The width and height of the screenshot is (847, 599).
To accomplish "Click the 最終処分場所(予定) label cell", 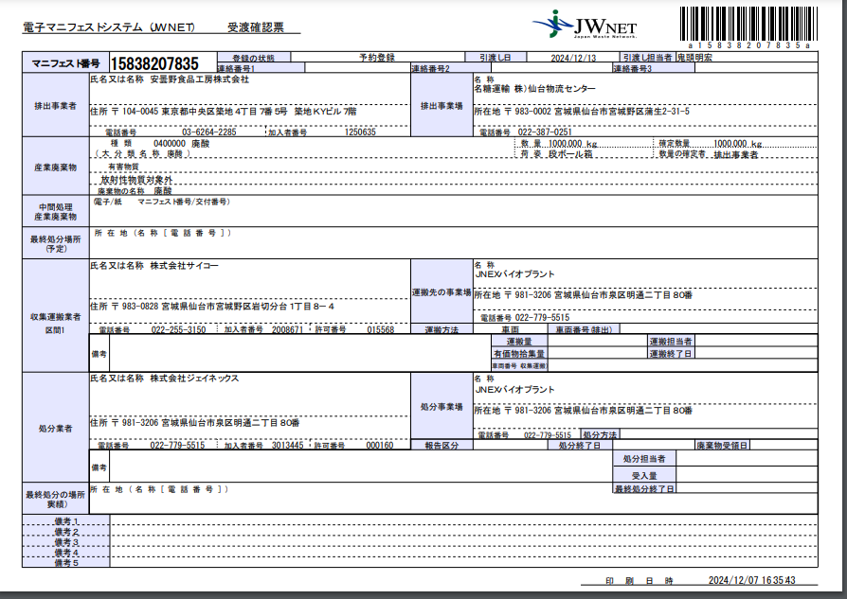I will (x=55, y=242).
